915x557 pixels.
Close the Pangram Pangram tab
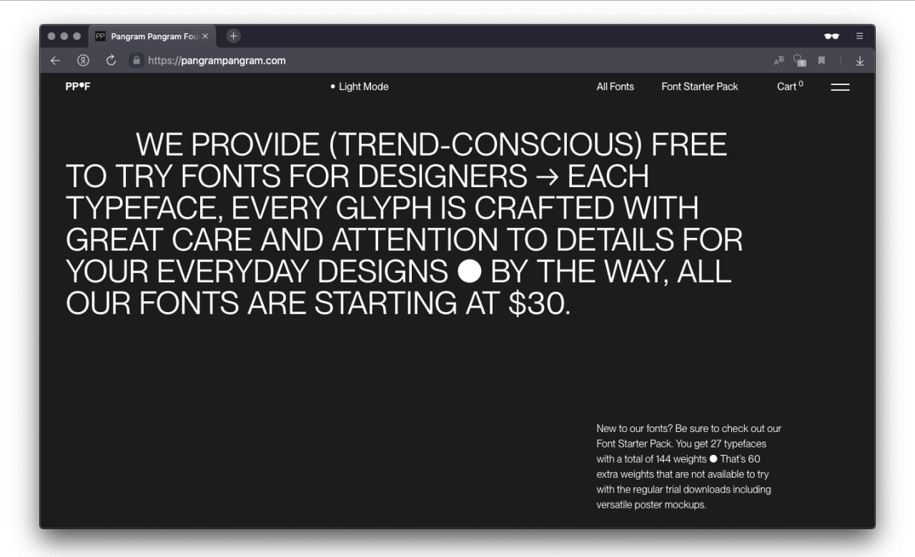coord(205,36)
